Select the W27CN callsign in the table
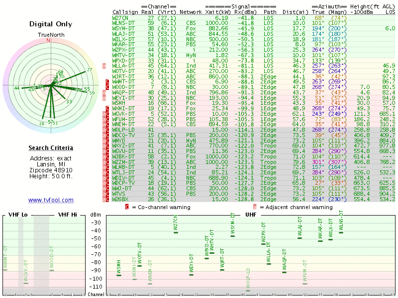Viewport: 398px width, 298px height. pyautogui.click(x=120, y=18)
